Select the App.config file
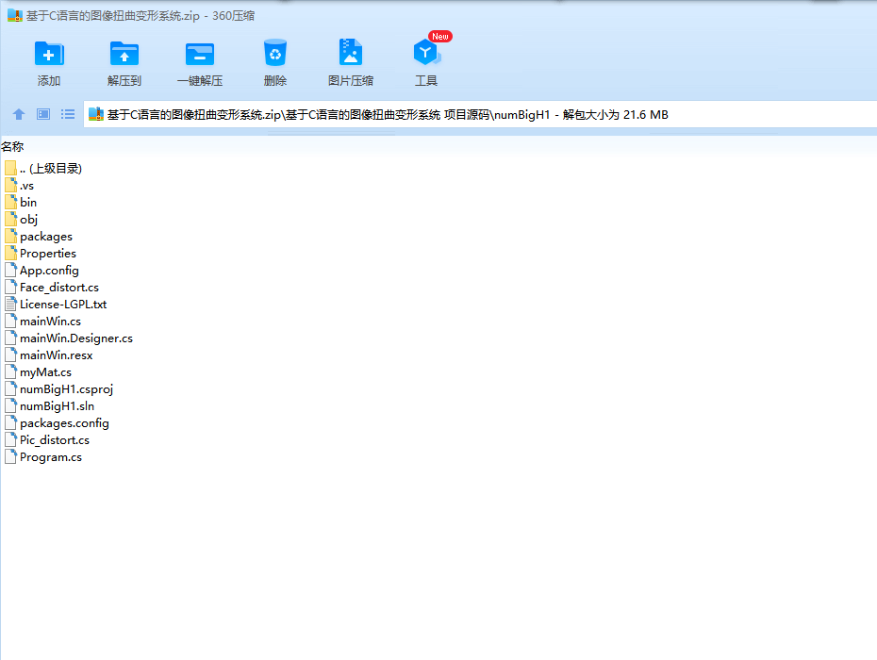This screenshot has width=877, height=660. pos(41,271)
